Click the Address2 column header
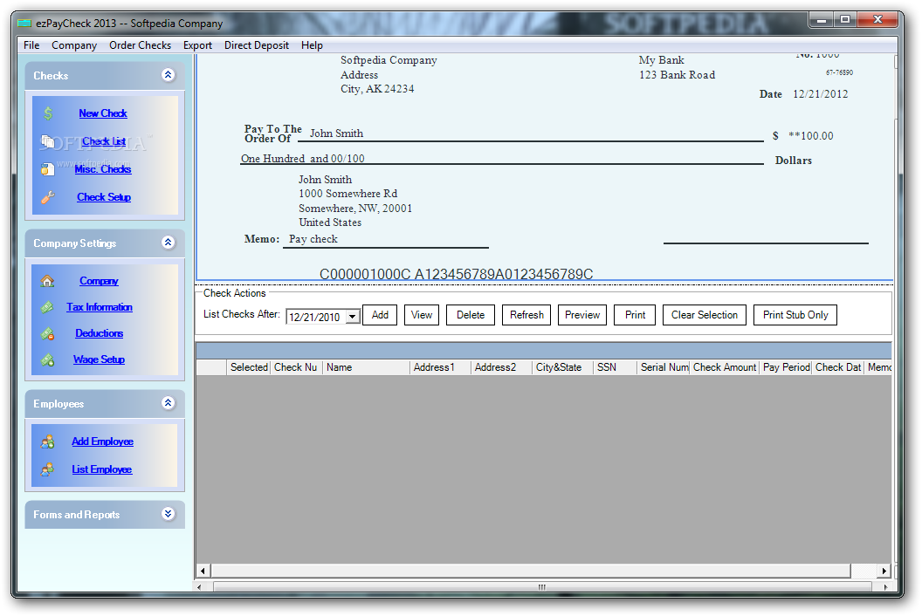 coord(501,367)
